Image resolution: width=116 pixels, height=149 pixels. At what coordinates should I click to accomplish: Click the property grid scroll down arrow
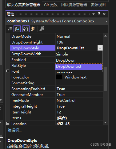pyautogui.click(x=105, y=122)
